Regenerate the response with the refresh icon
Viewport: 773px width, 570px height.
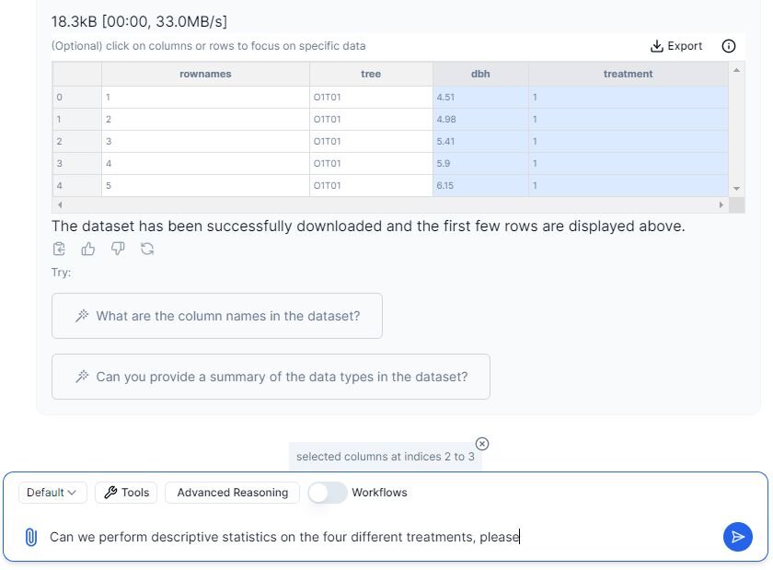tap(147, 249)
